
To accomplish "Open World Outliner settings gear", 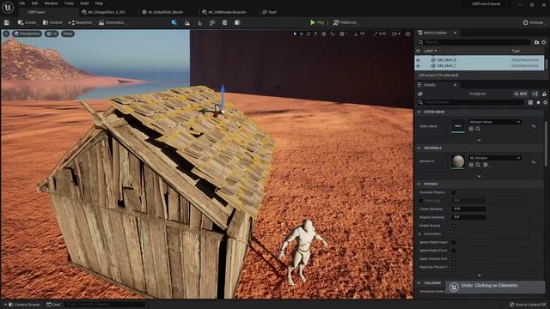I will click(x=544, y=42).
